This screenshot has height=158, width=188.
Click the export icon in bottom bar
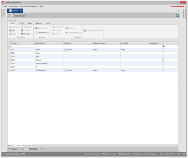tap(42, 149)
